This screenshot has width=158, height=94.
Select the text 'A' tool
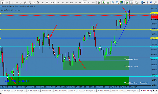click(x=34, y=3)
